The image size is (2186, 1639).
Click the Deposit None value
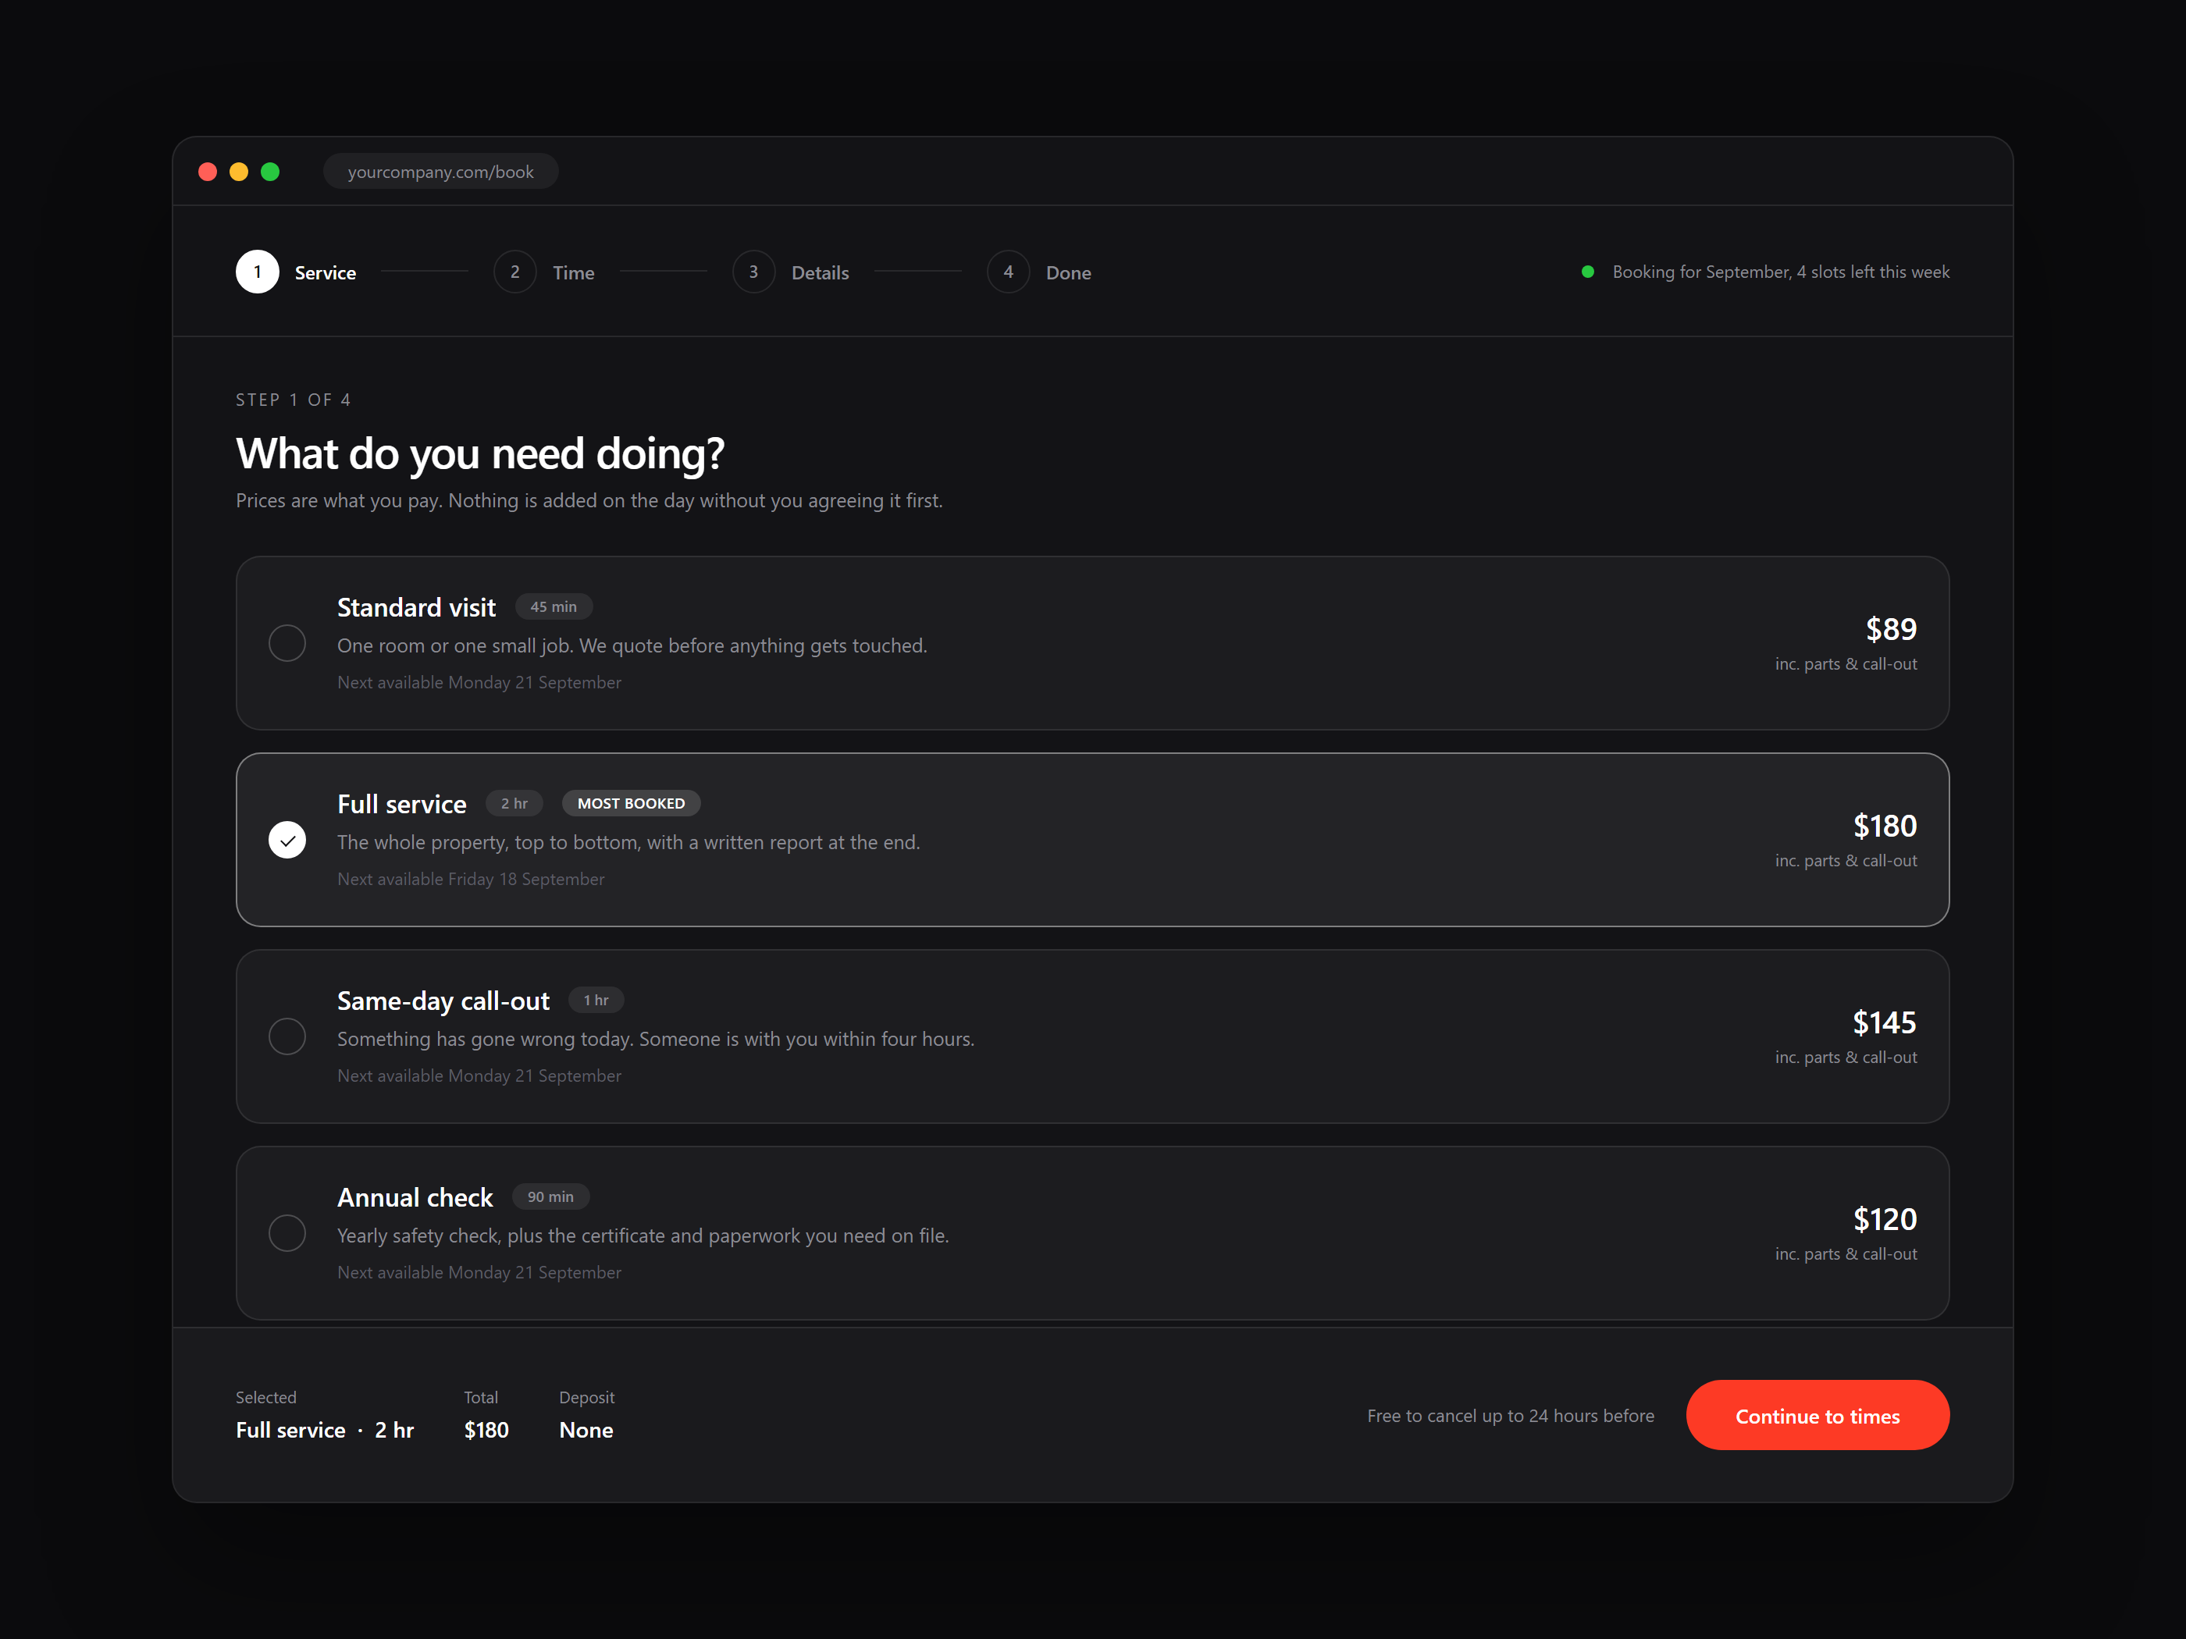coord(586,1430)
